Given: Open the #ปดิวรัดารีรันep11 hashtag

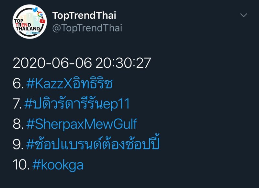Looking at the screenshot, I should point(77,104).
